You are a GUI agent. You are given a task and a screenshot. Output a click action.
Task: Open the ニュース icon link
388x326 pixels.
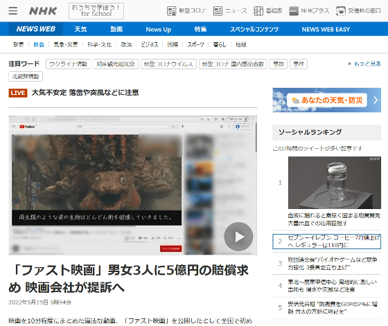[x=230, y=11]
